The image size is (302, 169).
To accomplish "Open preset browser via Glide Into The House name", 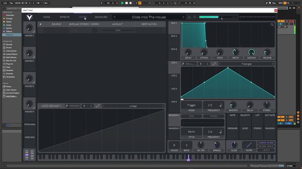I will (x=149, y=17).
